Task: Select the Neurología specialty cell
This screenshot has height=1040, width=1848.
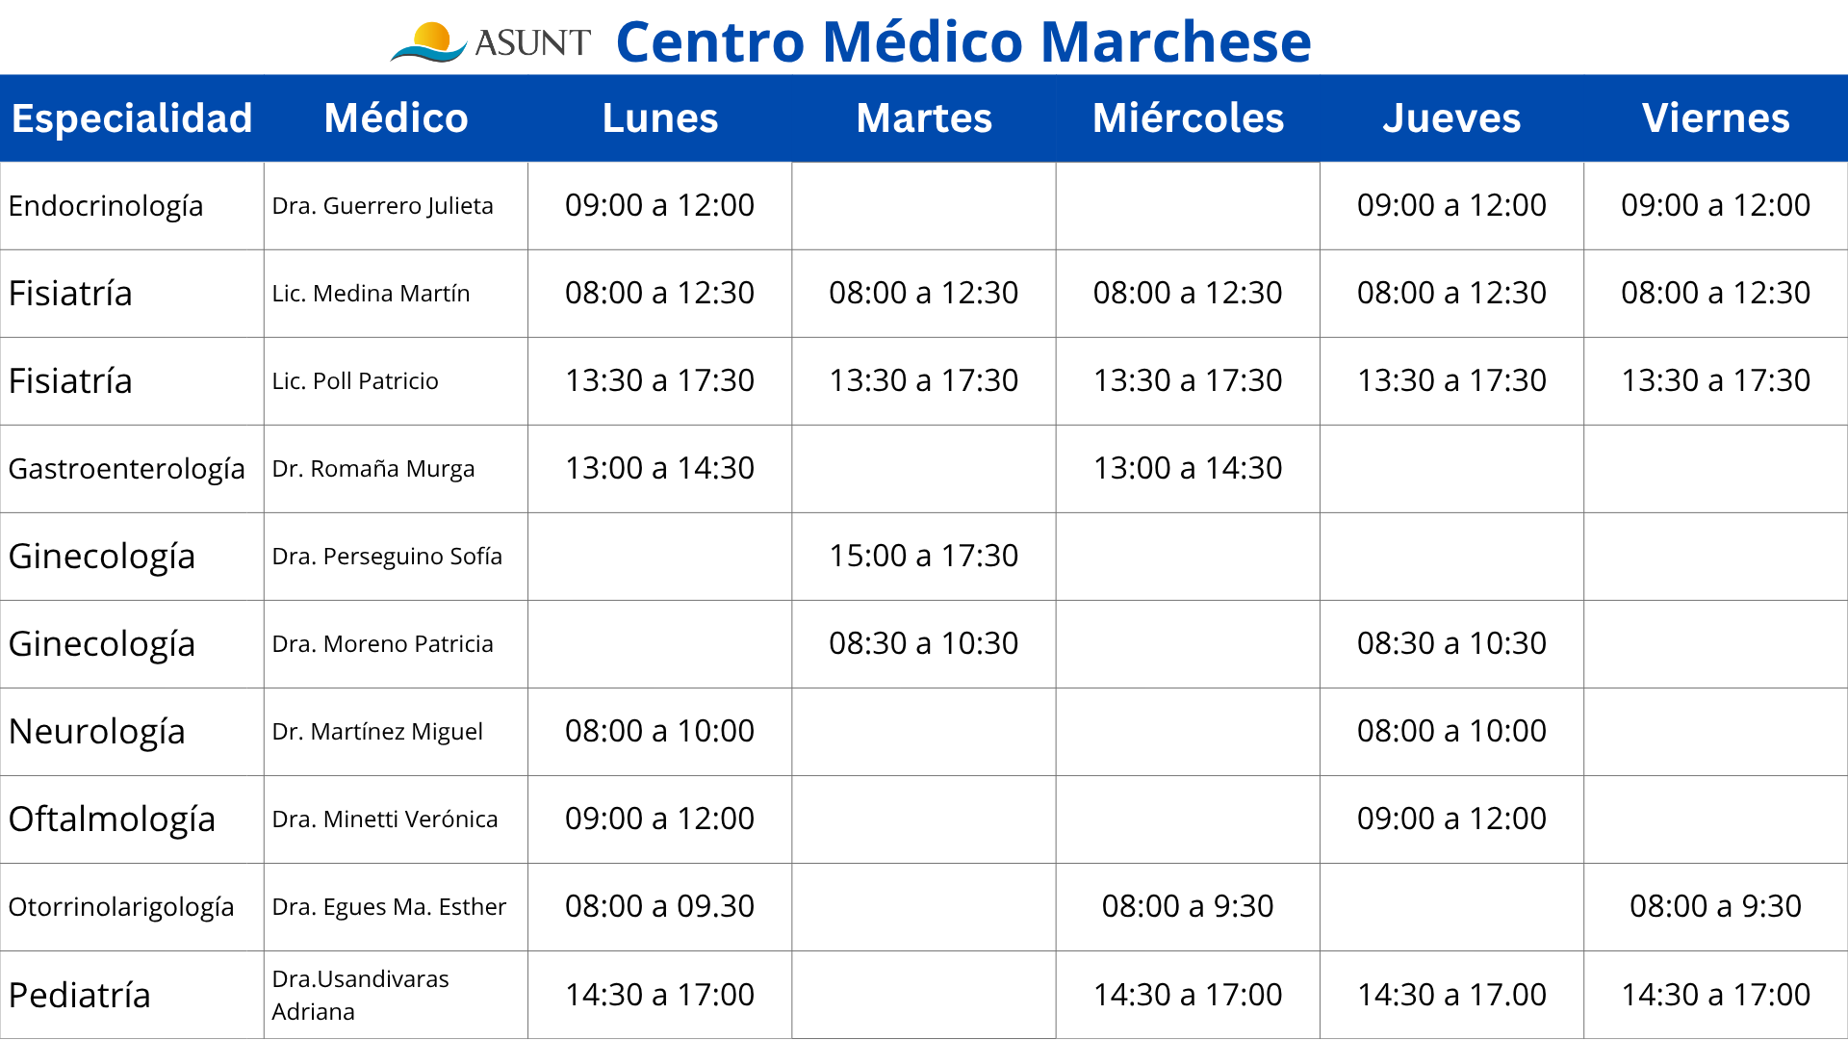Action: (x=132, y=732)
